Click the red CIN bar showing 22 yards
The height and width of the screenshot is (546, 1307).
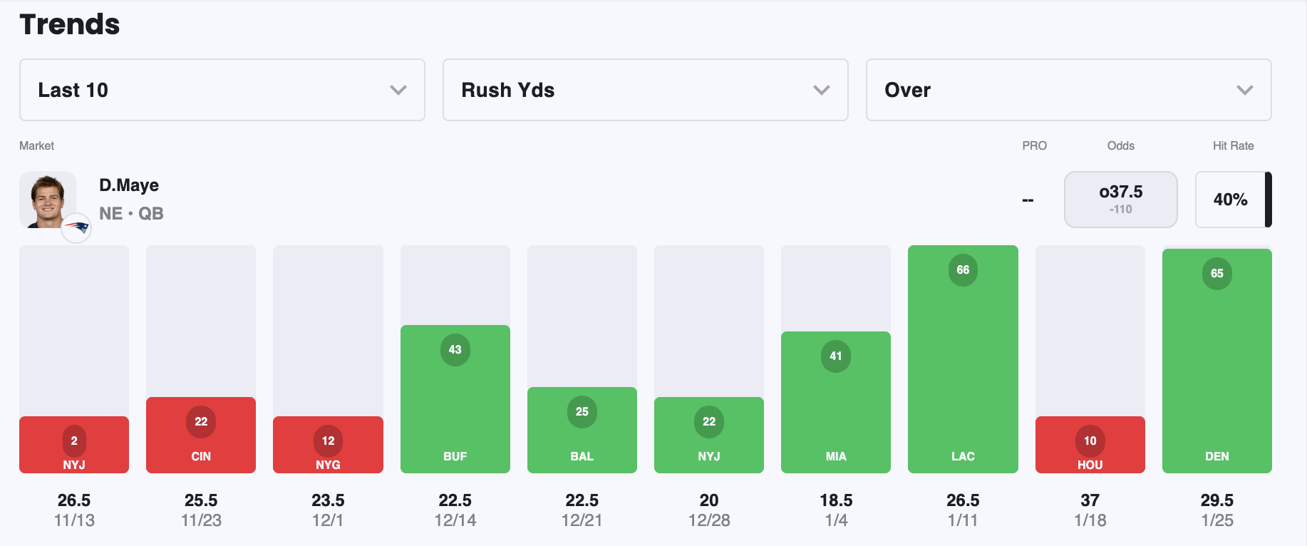click(201, 435)
